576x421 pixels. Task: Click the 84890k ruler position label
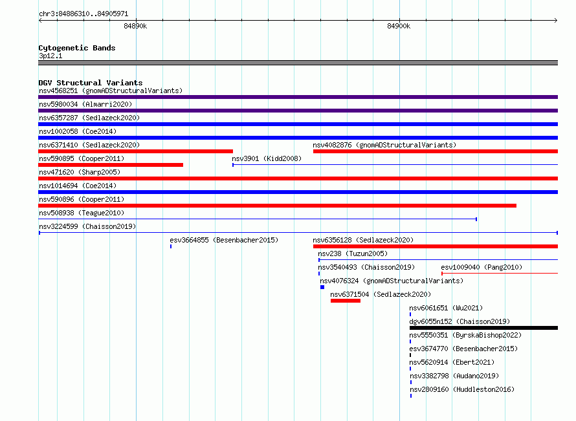pos(135,26)
